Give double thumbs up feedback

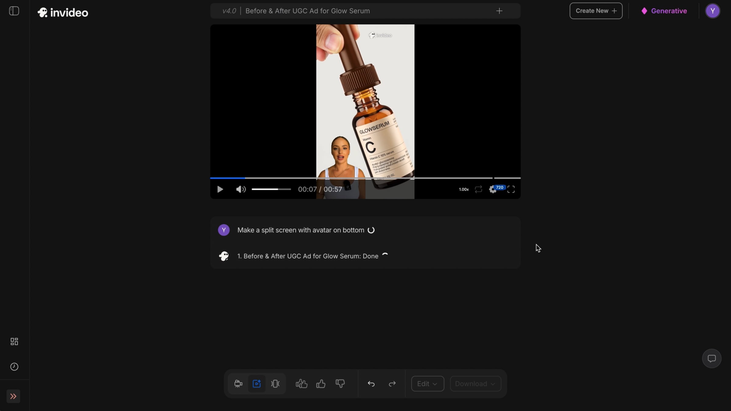click(302, 384)
